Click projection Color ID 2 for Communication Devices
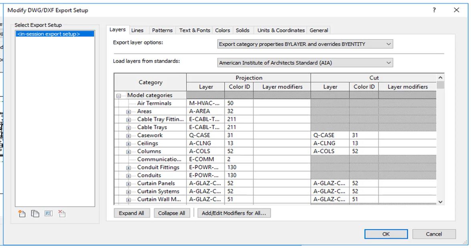471x248 pixels. pos(239,159)
